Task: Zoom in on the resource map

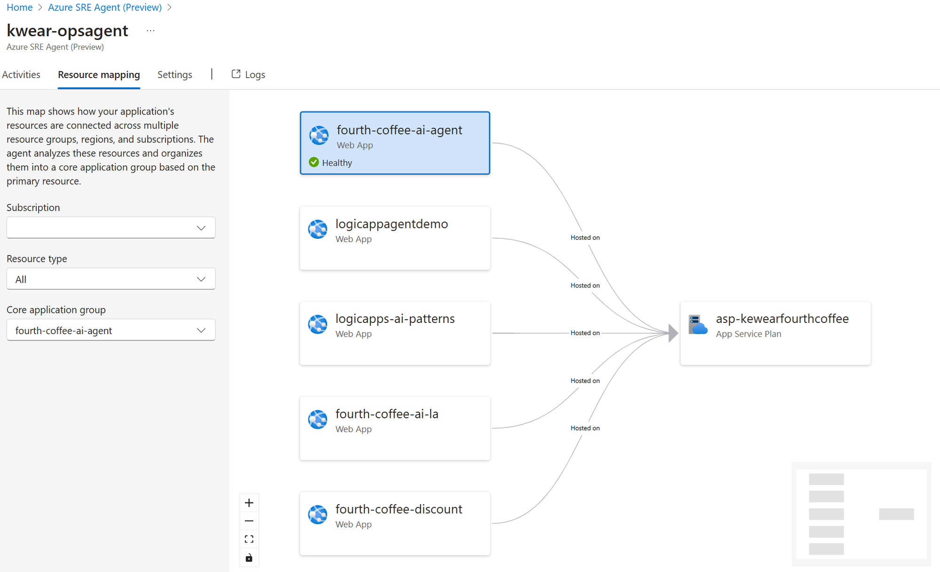Action: click(249, 503)
